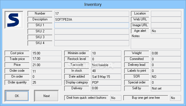
Task: Focus the SKU 3 input field
Action: click(x=92, y=37)
